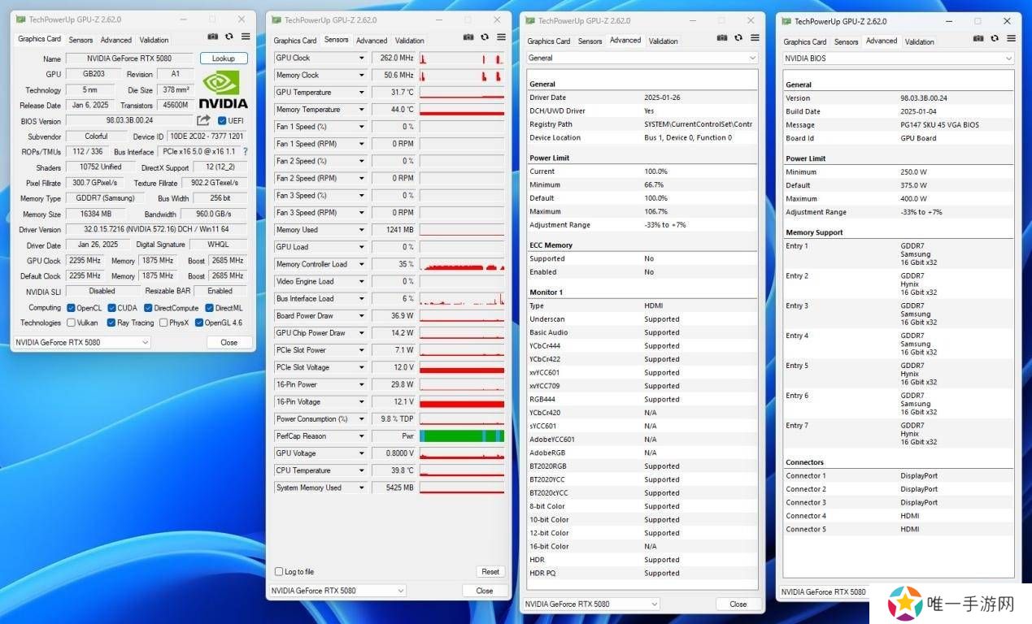Open the CPU Temperature dropdown arrow
1032x624 pixels.
(361, 470)
